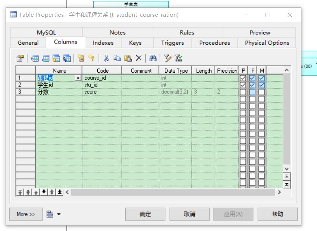The width and height of the screenshot is (317, 231).
Task: Click the Create Key toolbar icon
Action: coord(91,58)
